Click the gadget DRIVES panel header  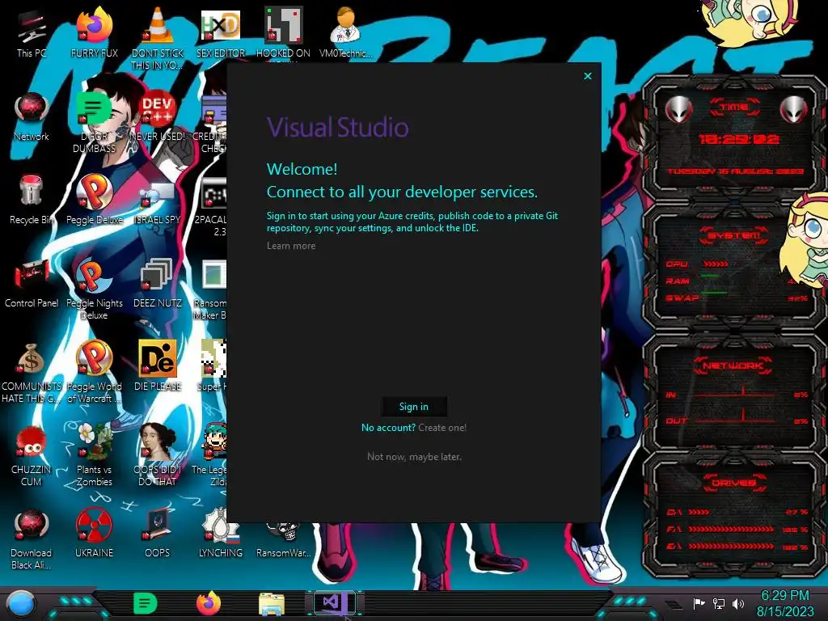coord(734,482)
